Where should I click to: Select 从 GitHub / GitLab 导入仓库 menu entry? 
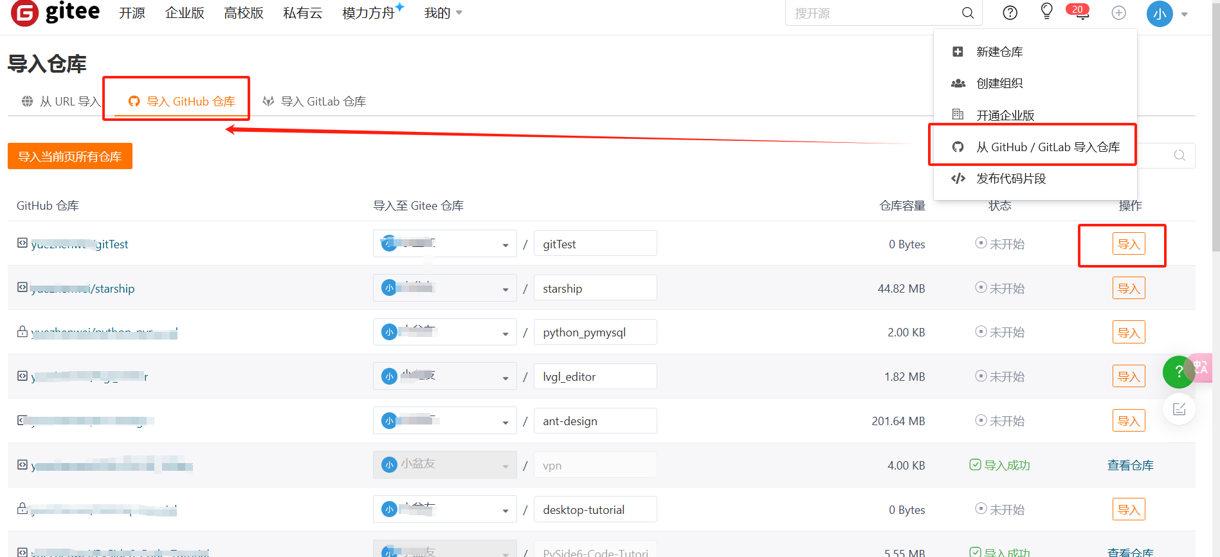[1035, 147]
